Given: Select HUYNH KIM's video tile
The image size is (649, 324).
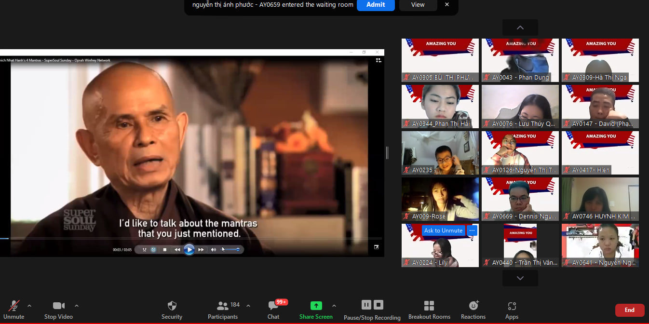Looking at the screenshot, I should [x=600, y=199].
